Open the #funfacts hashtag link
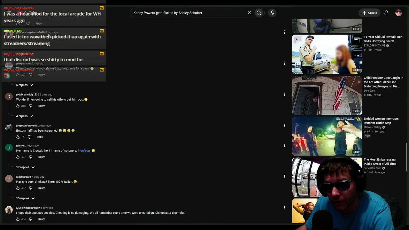Viewport: 409px width, 230px height. point(84,150)
